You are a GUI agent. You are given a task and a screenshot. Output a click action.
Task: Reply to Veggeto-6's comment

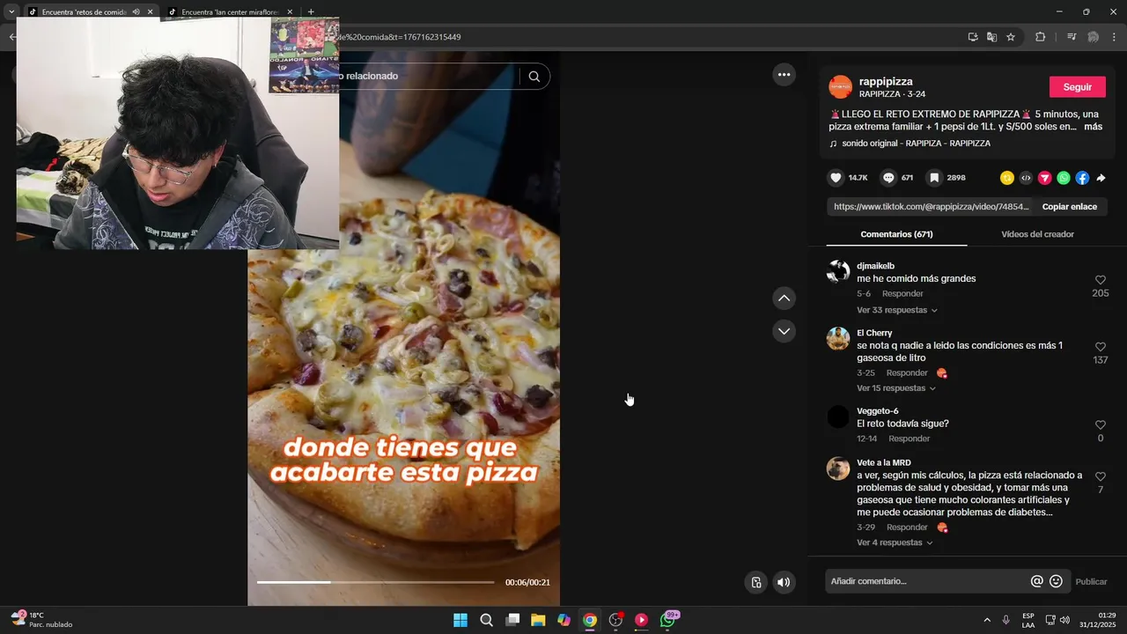909,439
